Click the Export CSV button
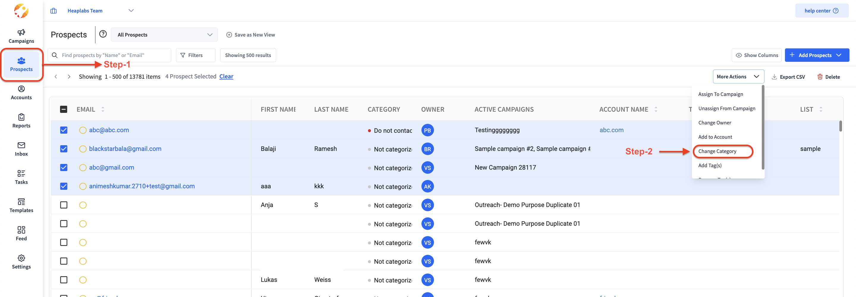856x297 pixels. pos(788,77)
